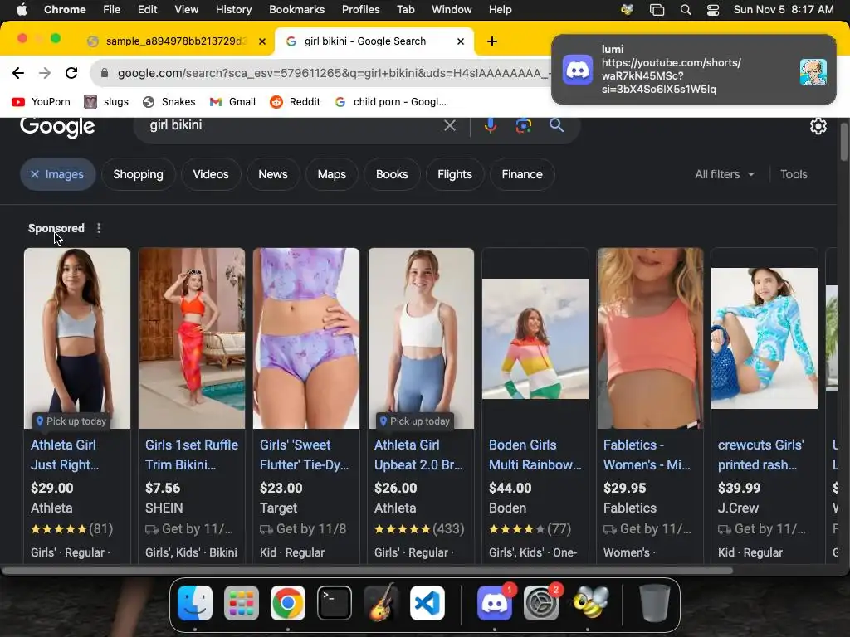
Task: Open the File menu
Action: click(x=112, y=10)
